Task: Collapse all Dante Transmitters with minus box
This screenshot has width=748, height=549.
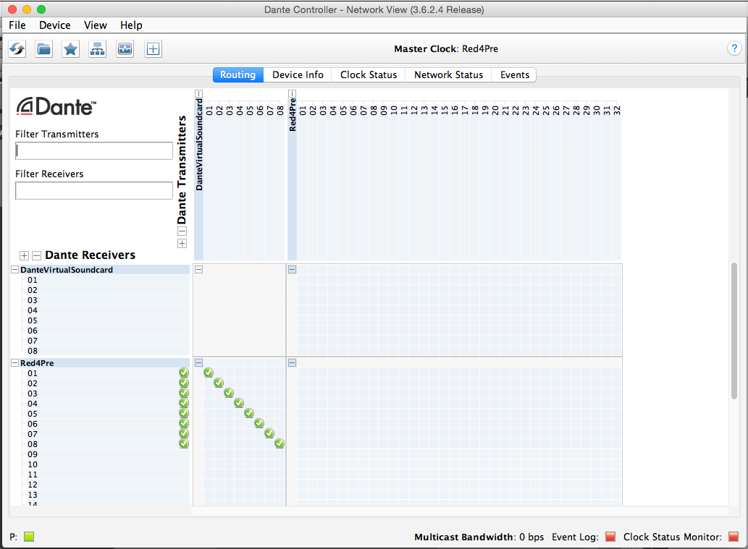Action: tap(182, 231)
